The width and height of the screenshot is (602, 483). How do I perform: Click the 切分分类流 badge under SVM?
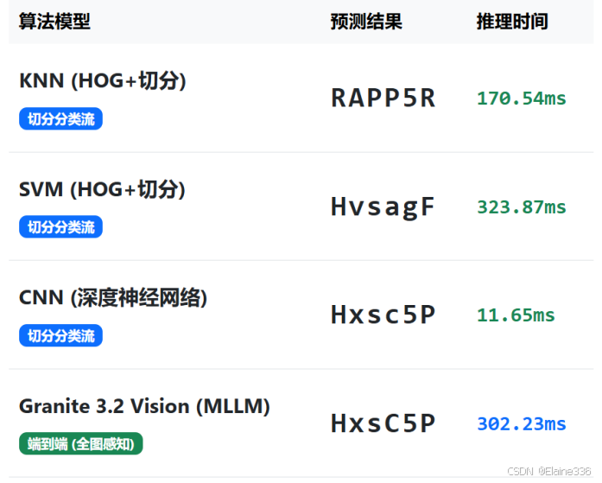click(x=60, y=227)
